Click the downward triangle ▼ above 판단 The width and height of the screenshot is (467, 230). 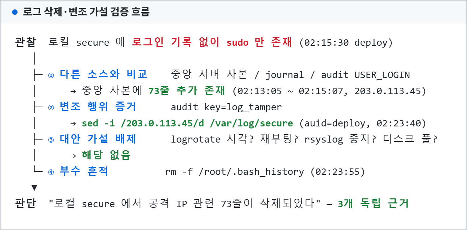point(34,188)
